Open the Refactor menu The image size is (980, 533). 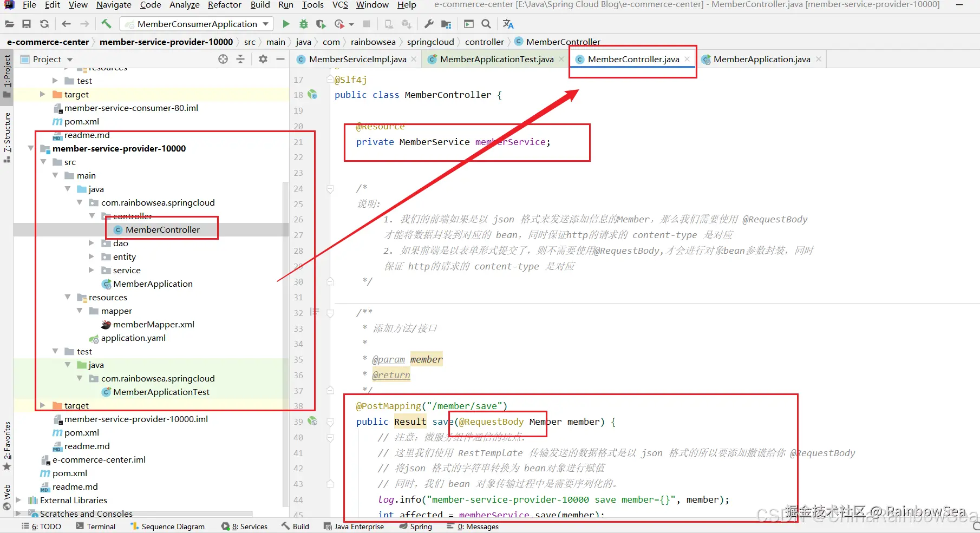coord(224,5)
